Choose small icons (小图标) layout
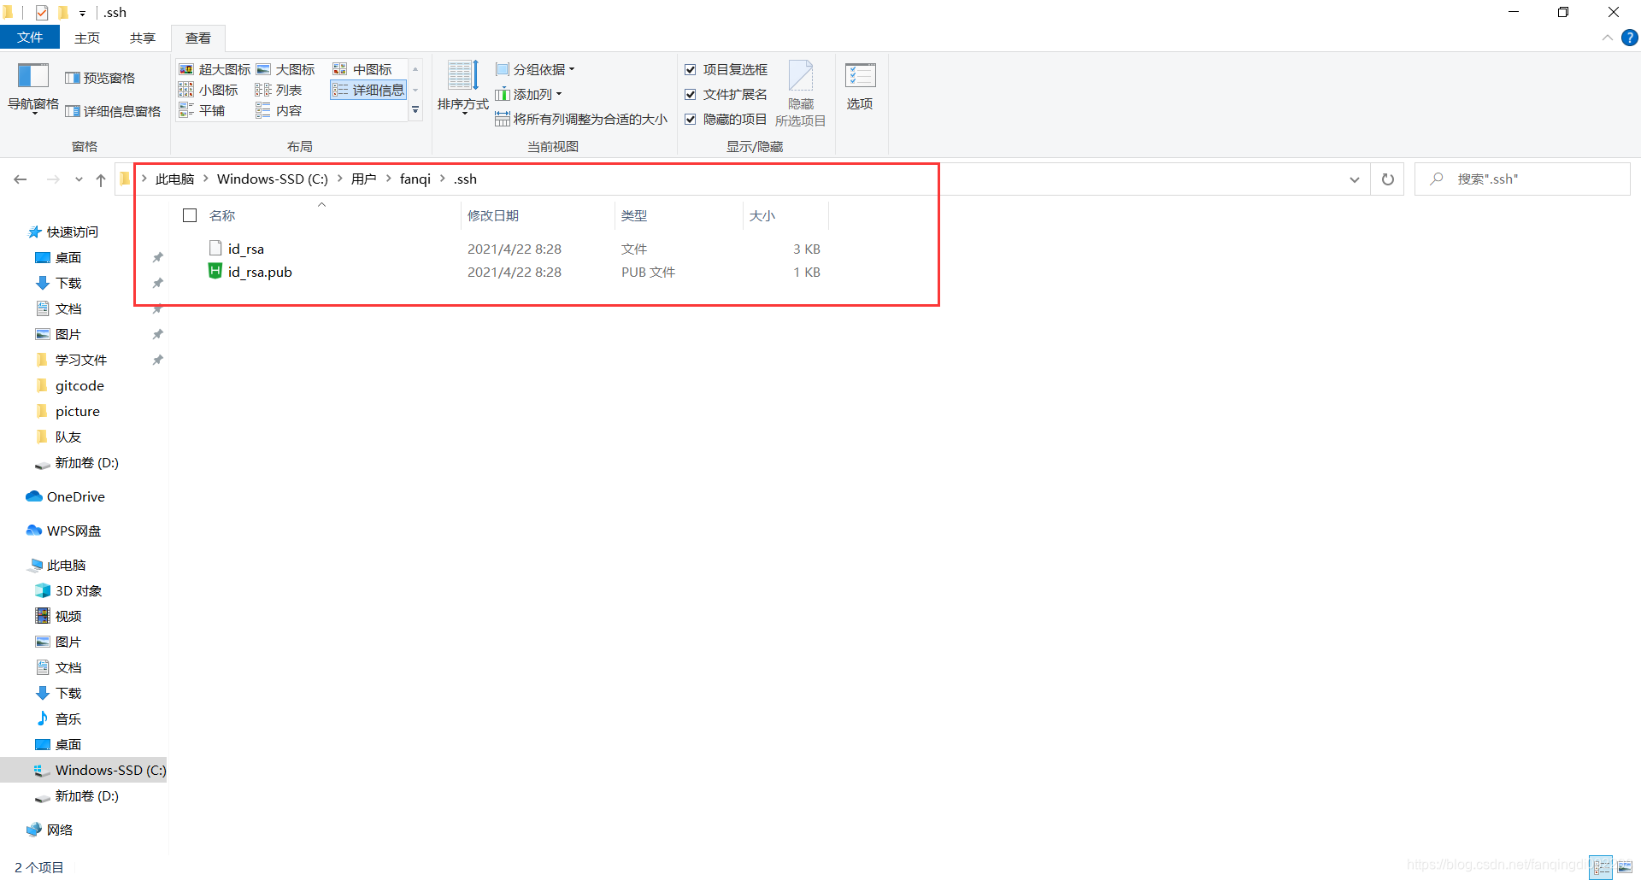This screenshot has width=1641, height=880. [x=209, y=90]
